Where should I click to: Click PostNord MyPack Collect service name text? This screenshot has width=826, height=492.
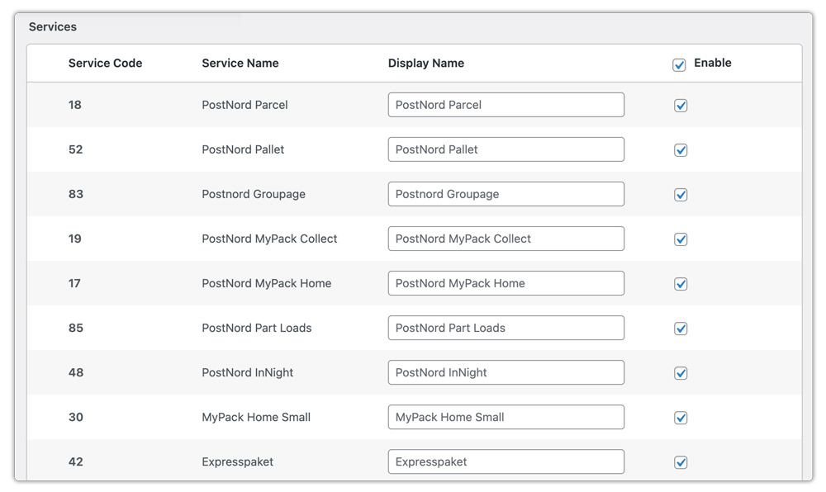pos(269,239)
